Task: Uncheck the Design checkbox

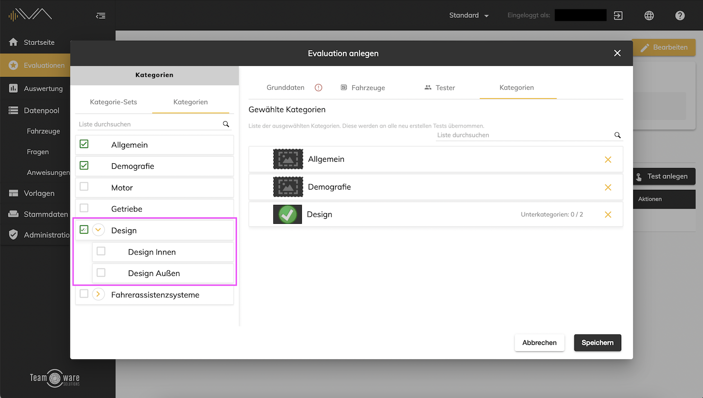Action: [84, 229]
